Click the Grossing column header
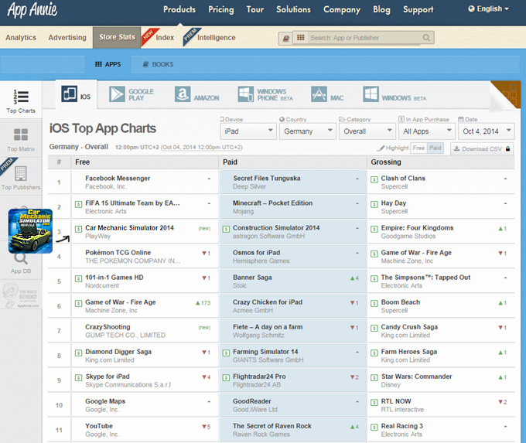Viewport: 526px width, 443px height. (x=386, y=162)
